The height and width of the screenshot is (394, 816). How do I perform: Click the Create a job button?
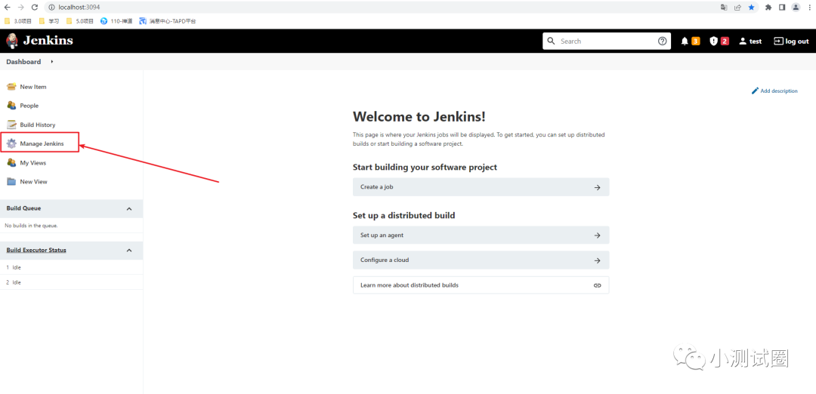tap(481, 187)
